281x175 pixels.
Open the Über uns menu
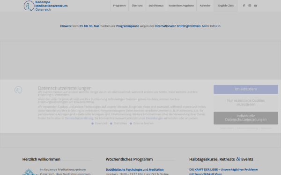click(137, 6)
